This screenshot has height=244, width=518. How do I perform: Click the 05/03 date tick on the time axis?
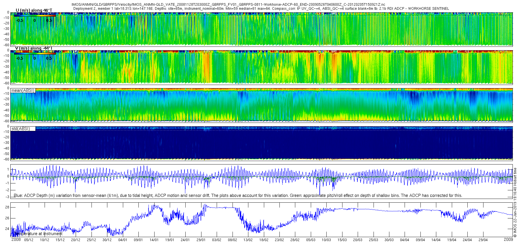coord(311,240)
